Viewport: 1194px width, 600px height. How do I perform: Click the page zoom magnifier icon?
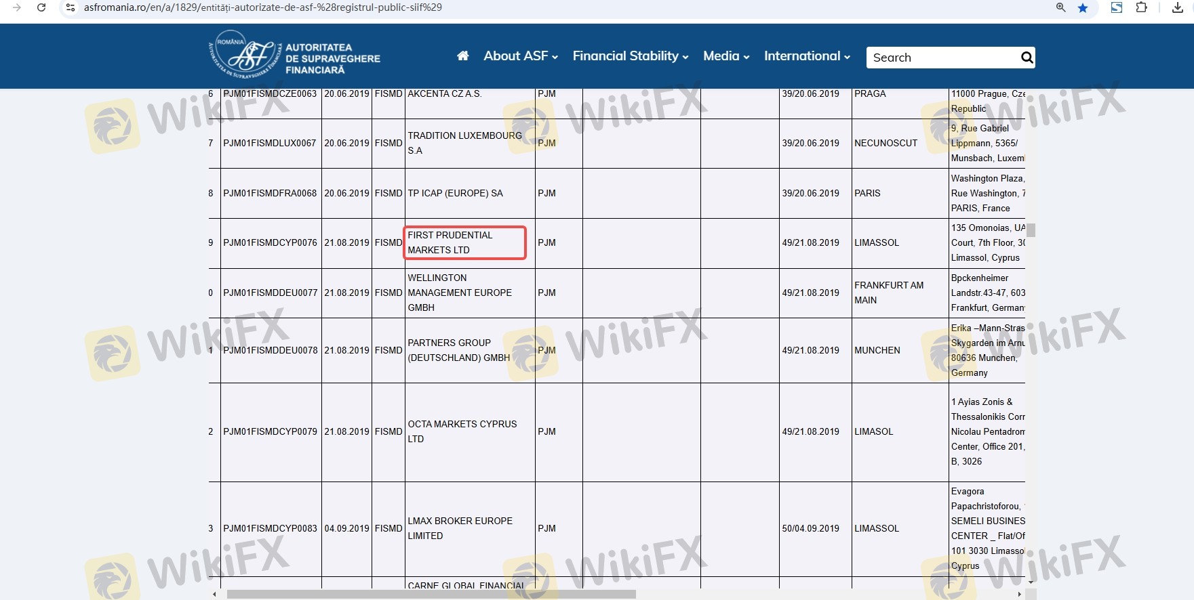(1061, 8)
